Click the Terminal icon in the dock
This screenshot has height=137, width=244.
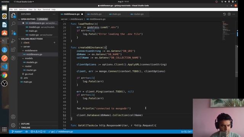click(4, 41)
